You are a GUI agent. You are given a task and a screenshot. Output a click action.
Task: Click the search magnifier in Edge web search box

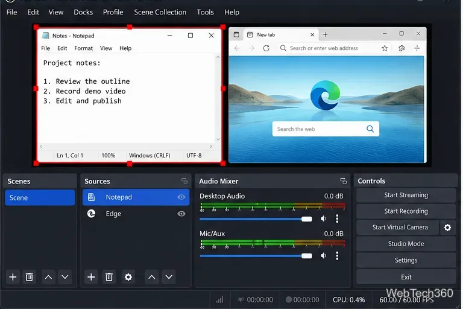point(370,129)
